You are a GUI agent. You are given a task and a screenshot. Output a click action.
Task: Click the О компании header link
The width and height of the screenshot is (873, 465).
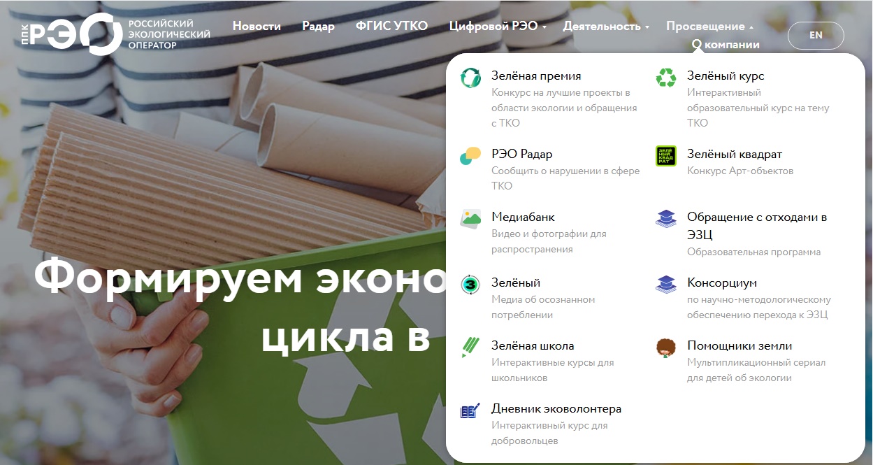(726, 45)
